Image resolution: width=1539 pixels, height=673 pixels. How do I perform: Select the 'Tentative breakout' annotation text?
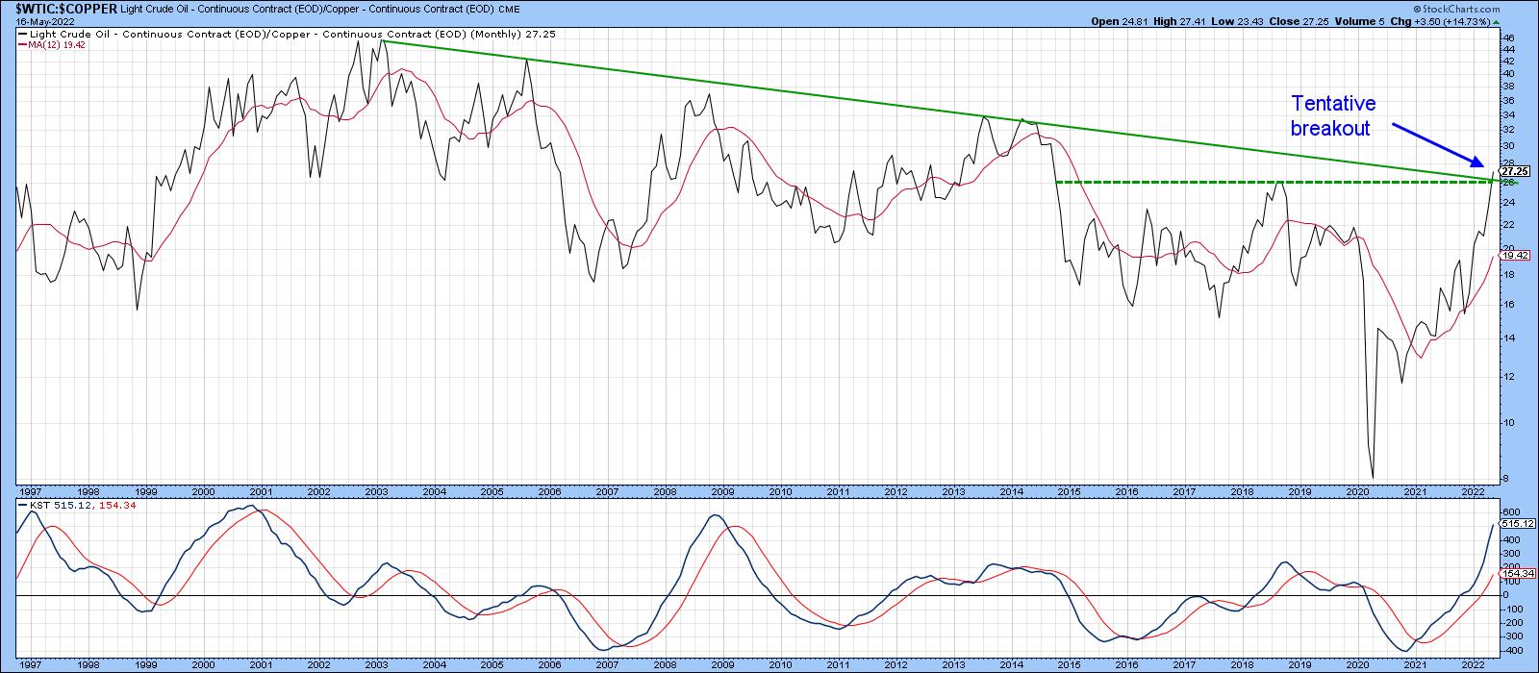1332,115
